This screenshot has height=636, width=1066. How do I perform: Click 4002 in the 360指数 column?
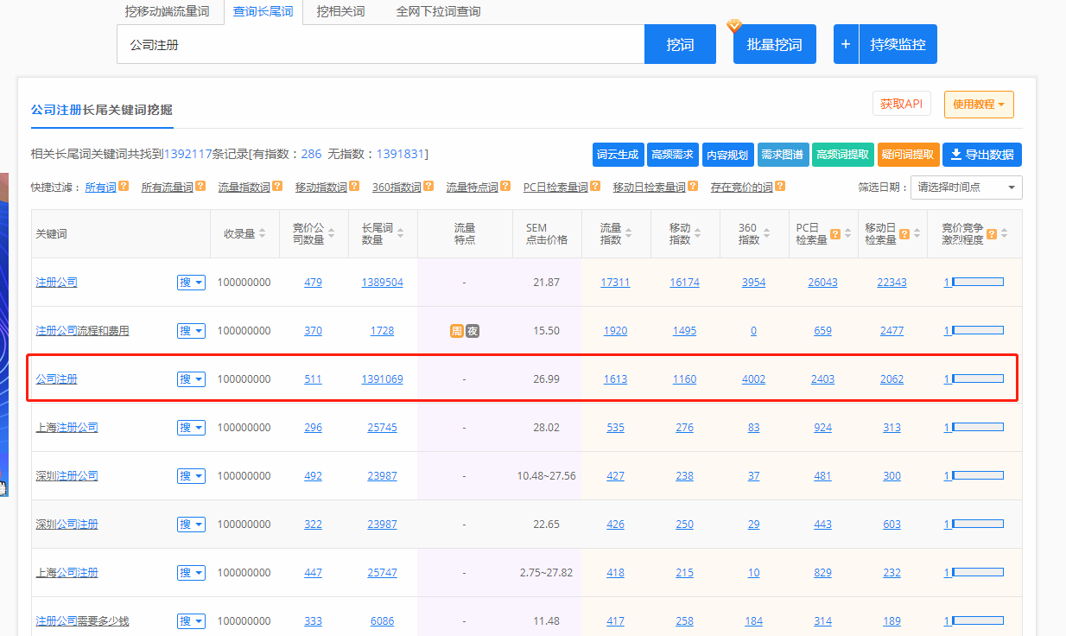pos(753,379)
